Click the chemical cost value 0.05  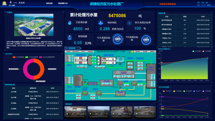[x=78, y=43]
